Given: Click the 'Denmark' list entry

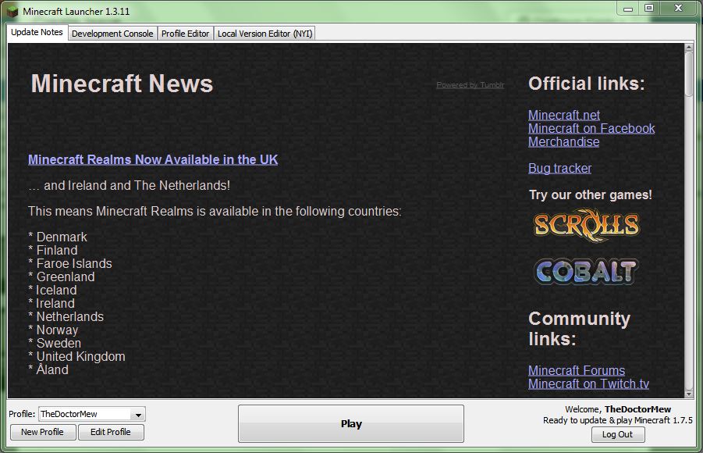Looking at the screenshot, I should (62, 237).
